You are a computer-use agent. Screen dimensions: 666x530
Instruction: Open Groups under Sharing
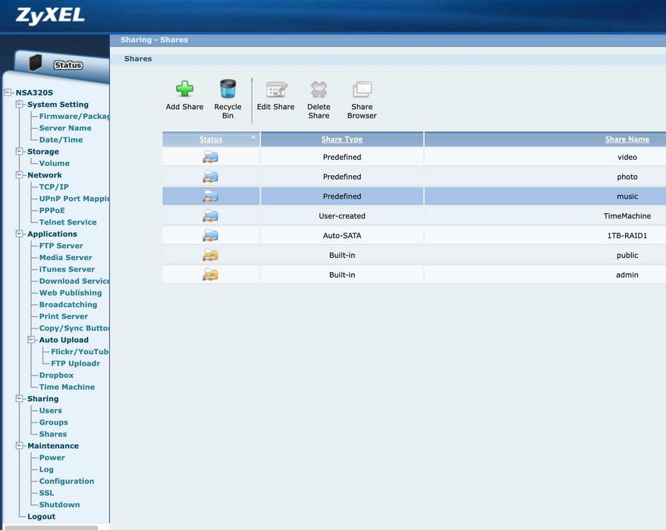pyautogui.click(x=54, y=422)
